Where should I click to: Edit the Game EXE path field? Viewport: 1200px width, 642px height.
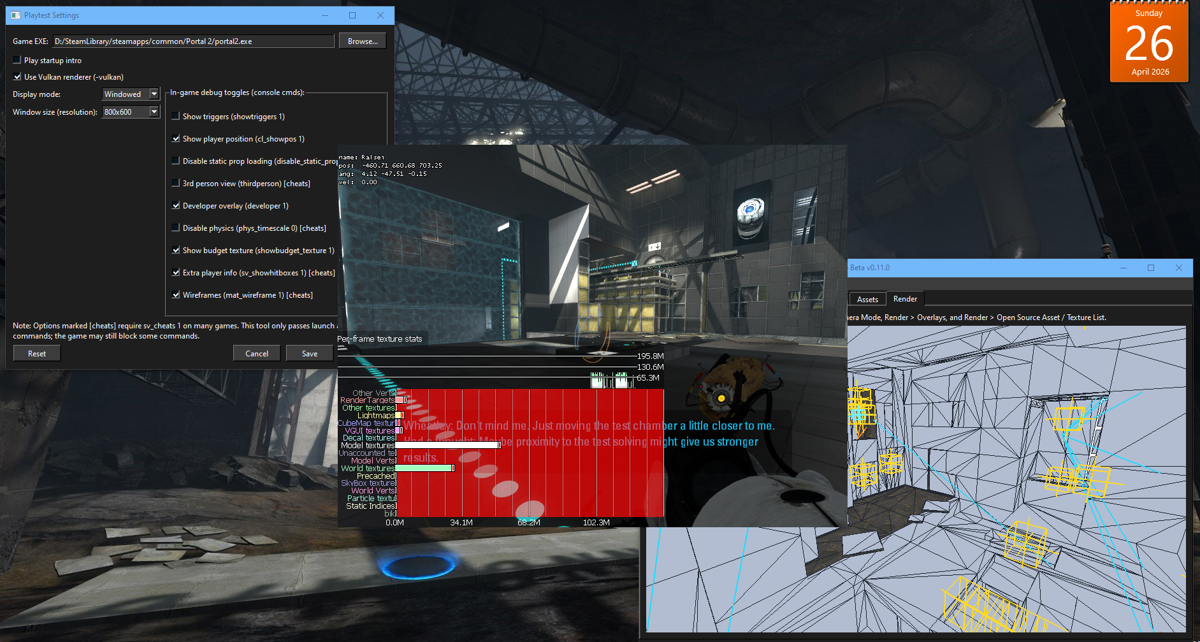(x=193, y=41)
